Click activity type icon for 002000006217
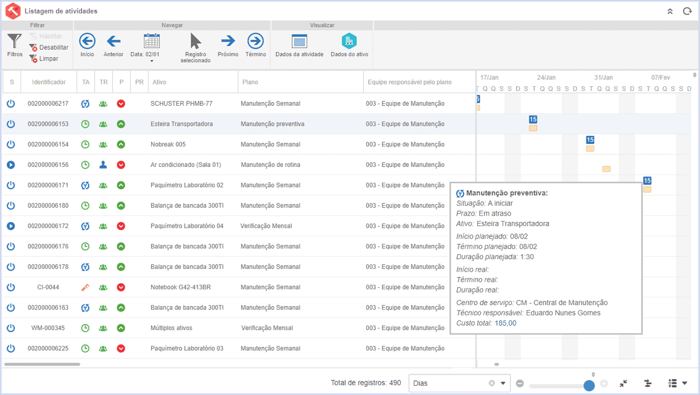The width and height of the screenshot is (700, 395). pyautogui.click(x=85, y=104)
